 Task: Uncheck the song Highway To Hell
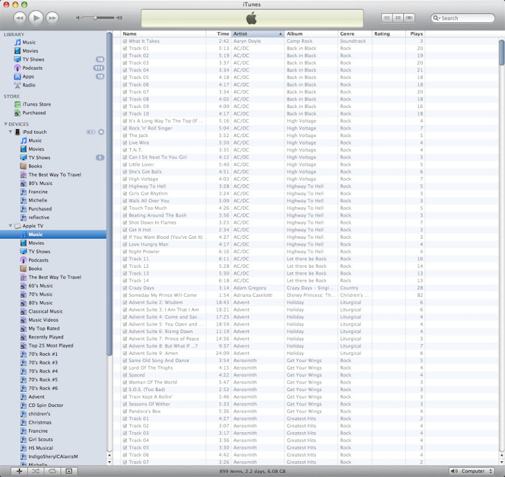(124, 186)
